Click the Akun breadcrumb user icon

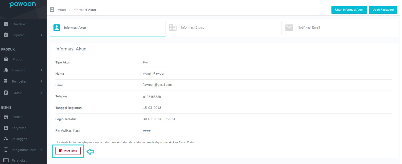point(52,10)
